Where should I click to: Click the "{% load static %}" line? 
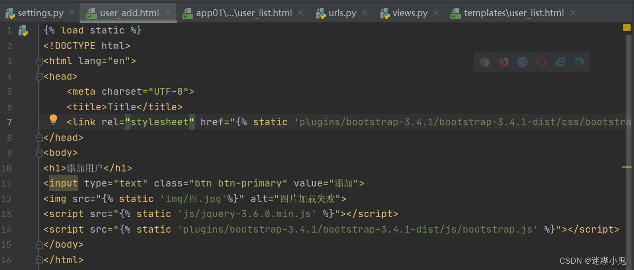click(x=93, y=31)
